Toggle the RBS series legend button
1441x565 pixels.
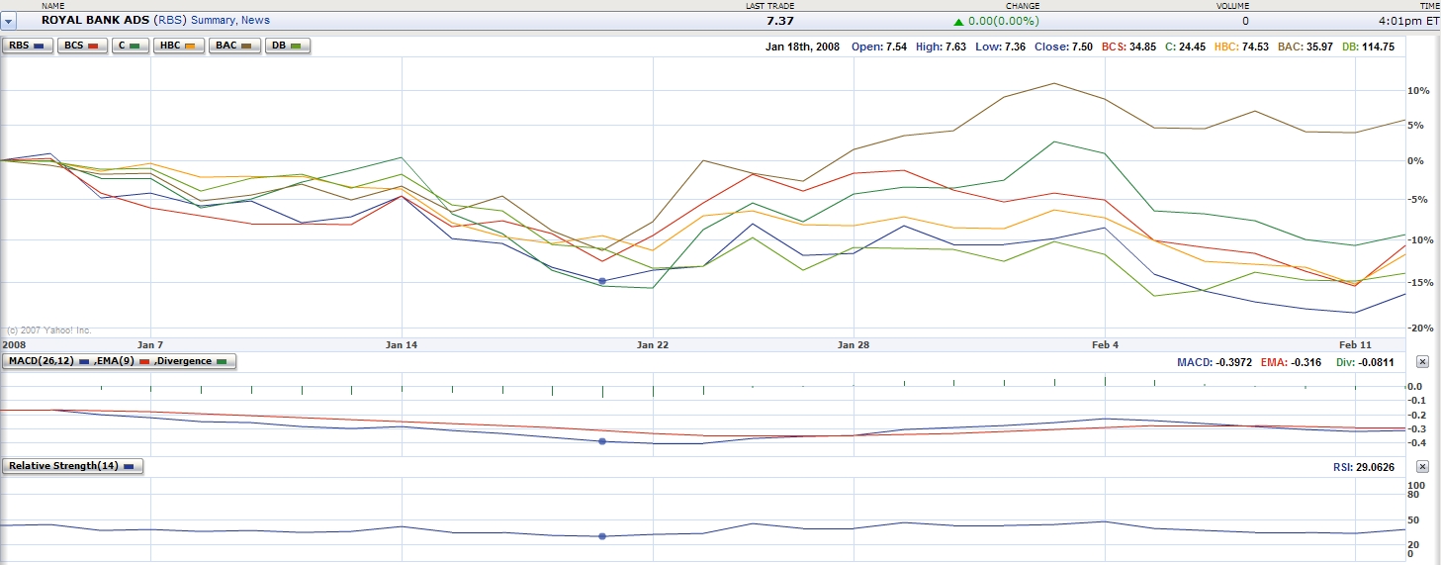tap(28, 46)
